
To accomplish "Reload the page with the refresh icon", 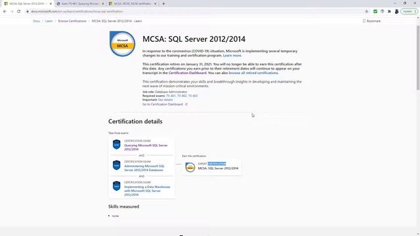I will 19,11.
